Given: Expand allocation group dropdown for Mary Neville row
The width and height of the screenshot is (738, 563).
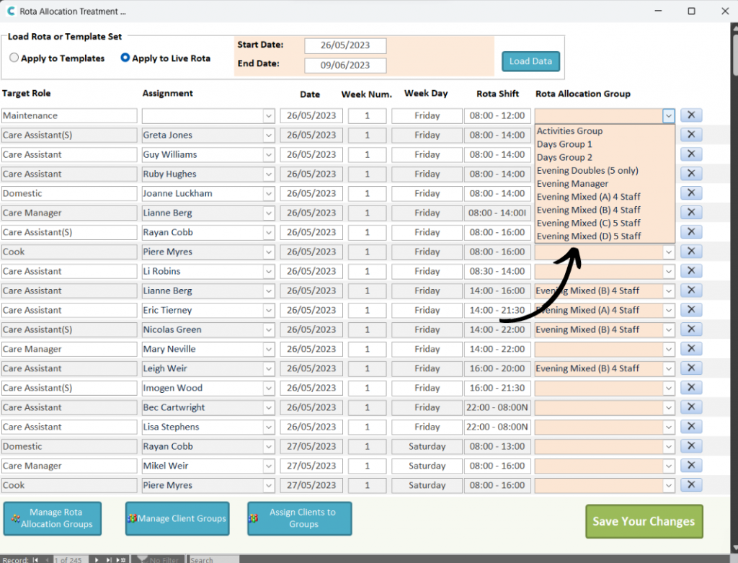Looking at the screenshot, I should [668, 349].
